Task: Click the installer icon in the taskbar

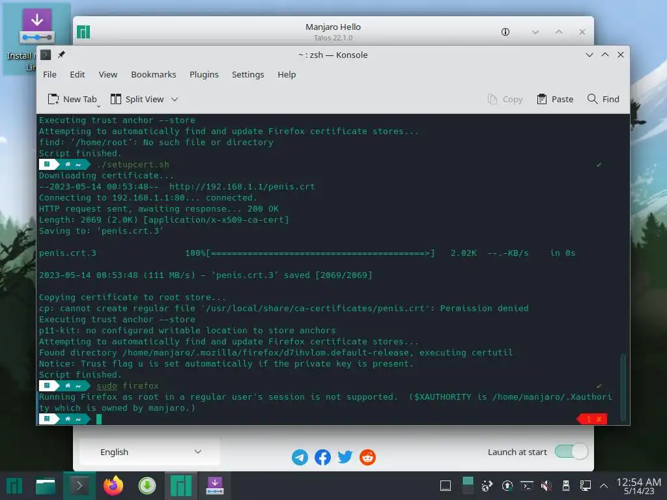Action: 215,486
